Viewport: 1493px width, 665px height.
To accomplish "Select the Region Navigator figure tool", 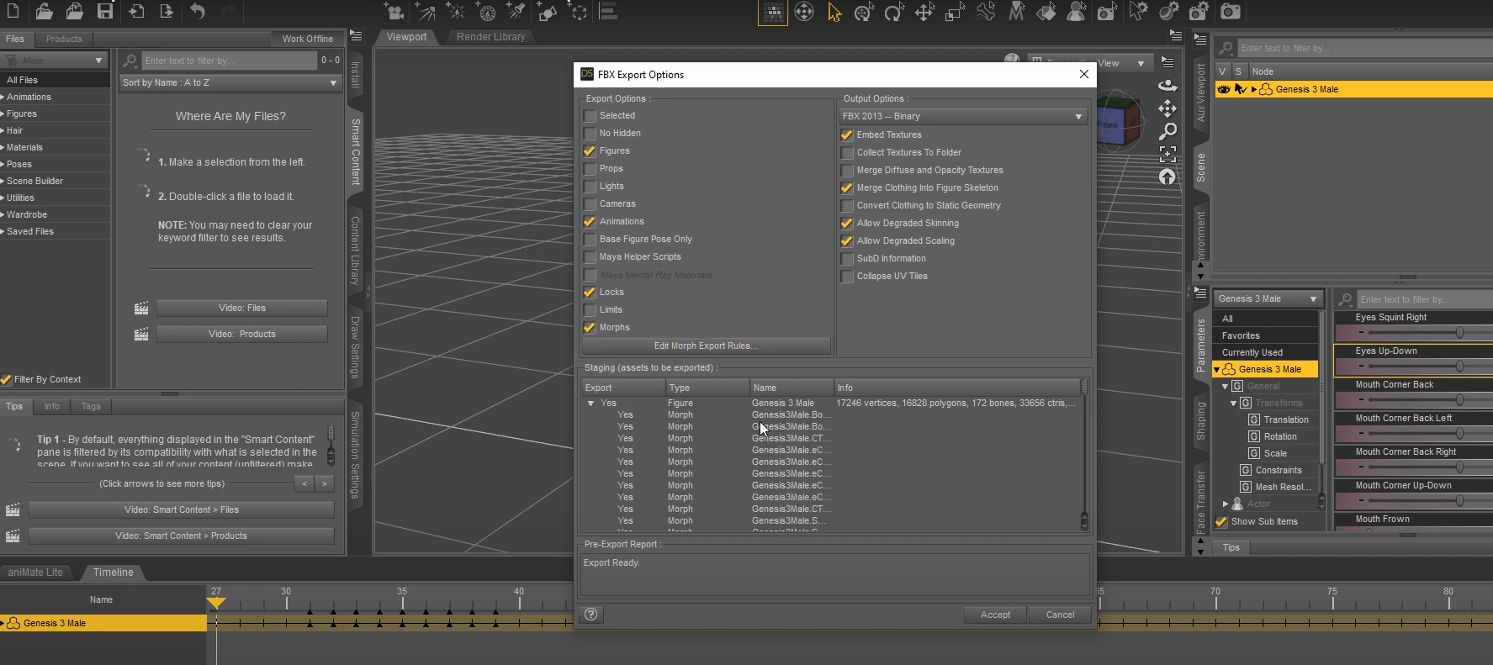I will 1077,12.
